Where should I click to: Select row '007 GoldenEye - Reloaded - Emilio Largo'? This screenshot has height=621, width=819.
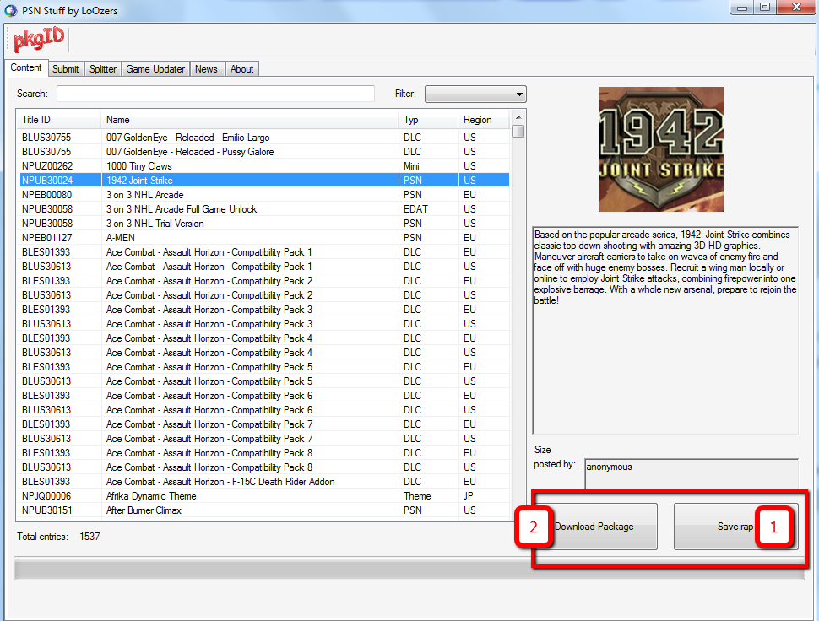pyautogui.click(x=263, y=138)
